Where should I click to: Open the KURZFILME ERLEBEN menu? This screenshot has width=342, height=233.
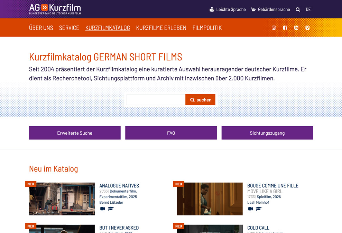161,28
